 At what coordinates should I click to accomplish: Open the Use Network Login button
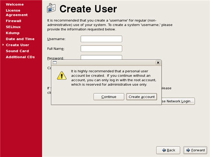pyautogui.click(x=178, y=101)
